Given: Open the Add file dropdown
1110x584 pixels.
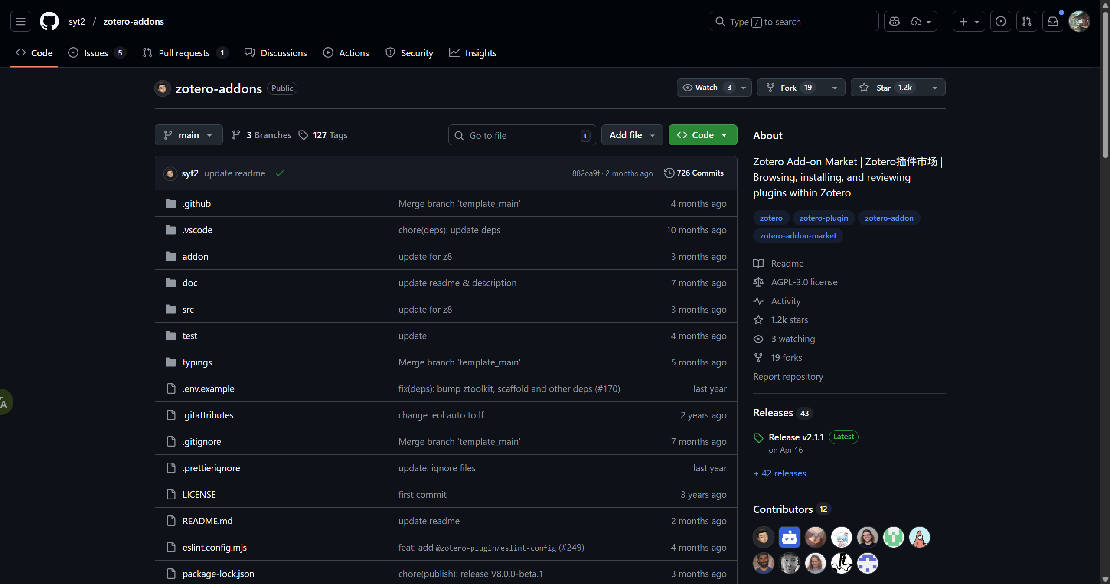Looking at the screenshot, I should coord(632,135).
